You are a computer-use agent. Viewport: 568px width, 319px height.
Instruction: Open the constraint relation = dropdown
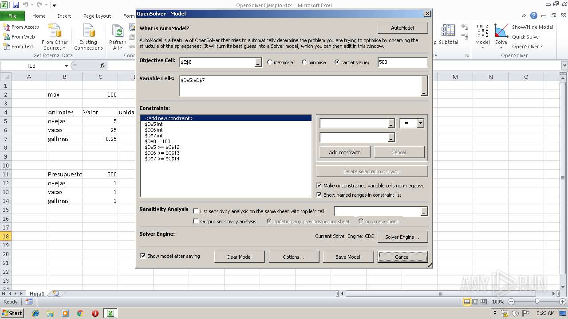(420, 123)
